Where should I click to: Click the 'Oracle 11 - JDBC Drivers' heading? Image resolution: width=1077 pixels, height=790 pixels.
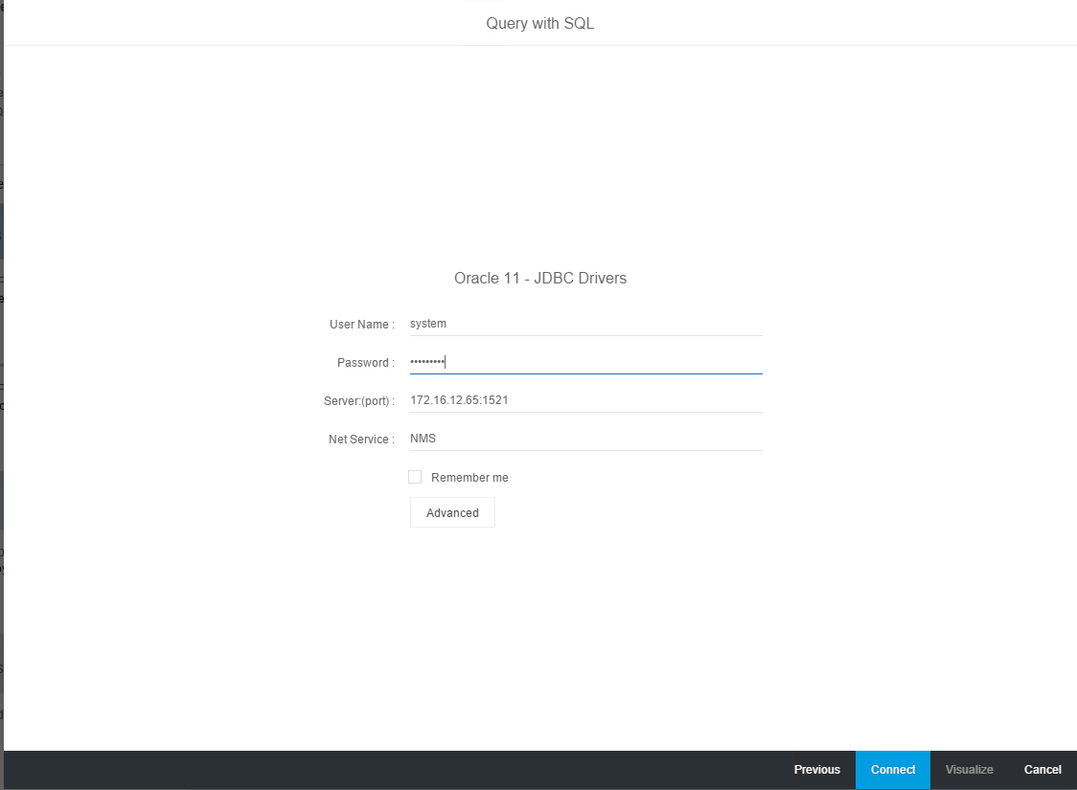[x=540, y=278]
